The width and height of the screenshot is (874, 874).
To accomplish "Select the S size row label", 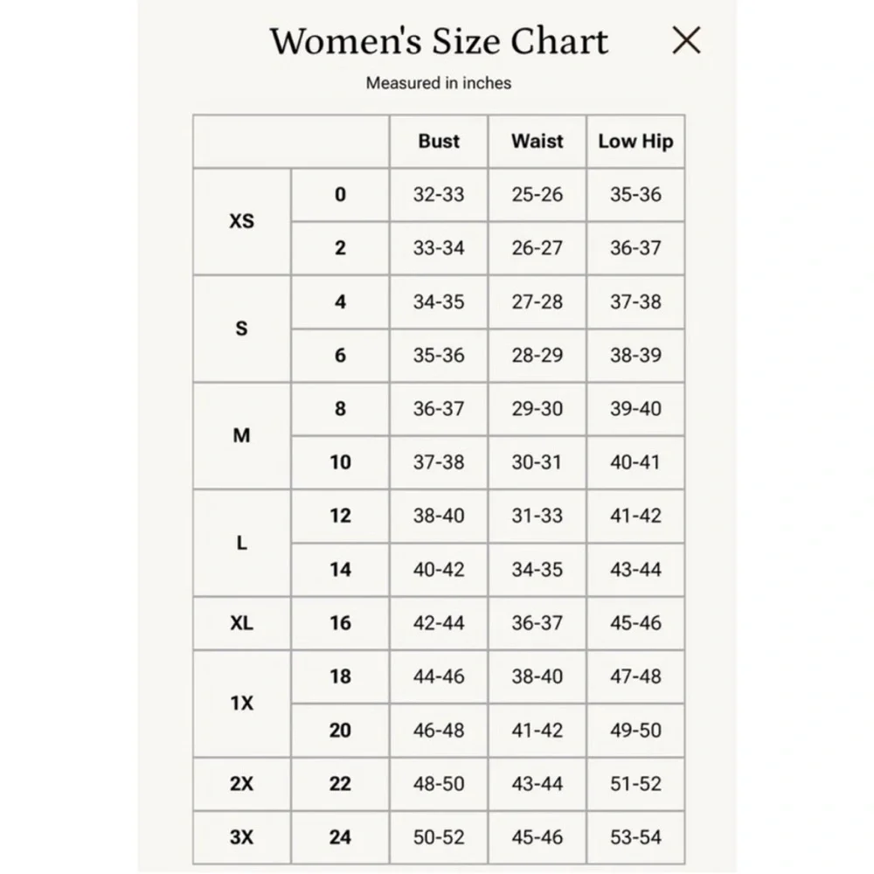I will pos(242,329).
